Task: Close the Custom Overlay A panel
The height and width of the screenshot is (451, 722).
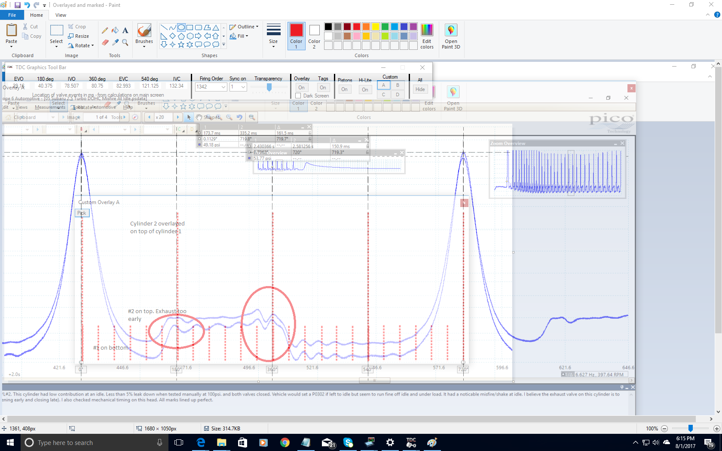Action: 464,203
